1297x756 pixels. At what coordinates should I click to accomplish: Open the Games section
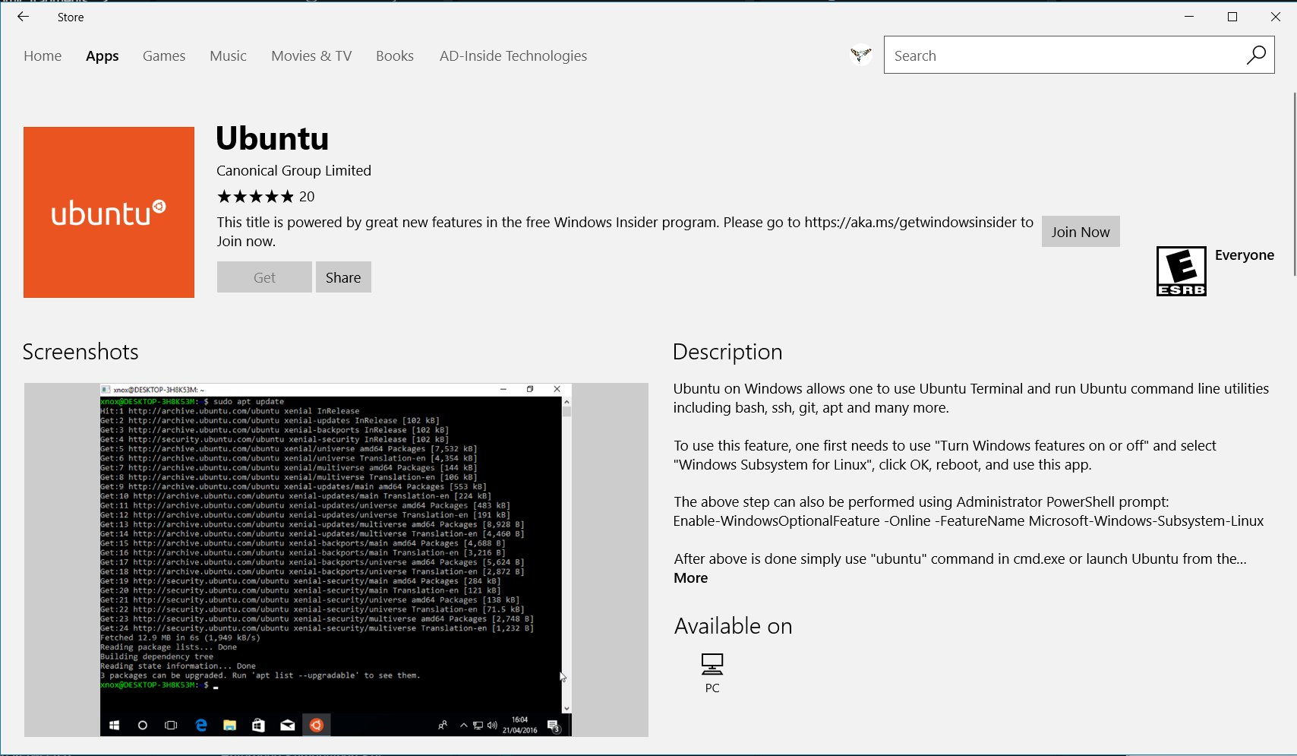[164, 55]
